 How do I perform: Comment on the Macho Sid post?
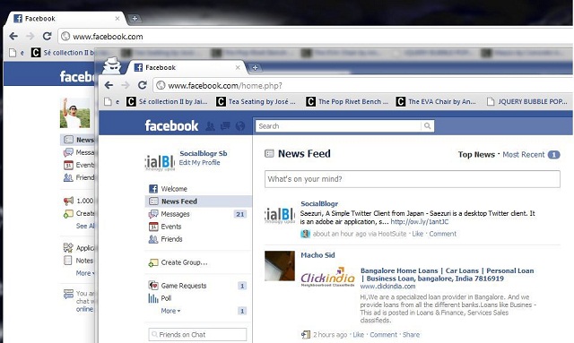tap(383, 335)
